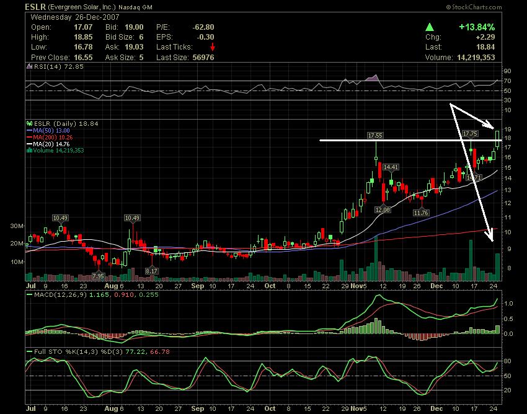The height and width of the screenshot is (414, 527).
Task: Click the 14.71 price label near December
Action: point(474,178)
